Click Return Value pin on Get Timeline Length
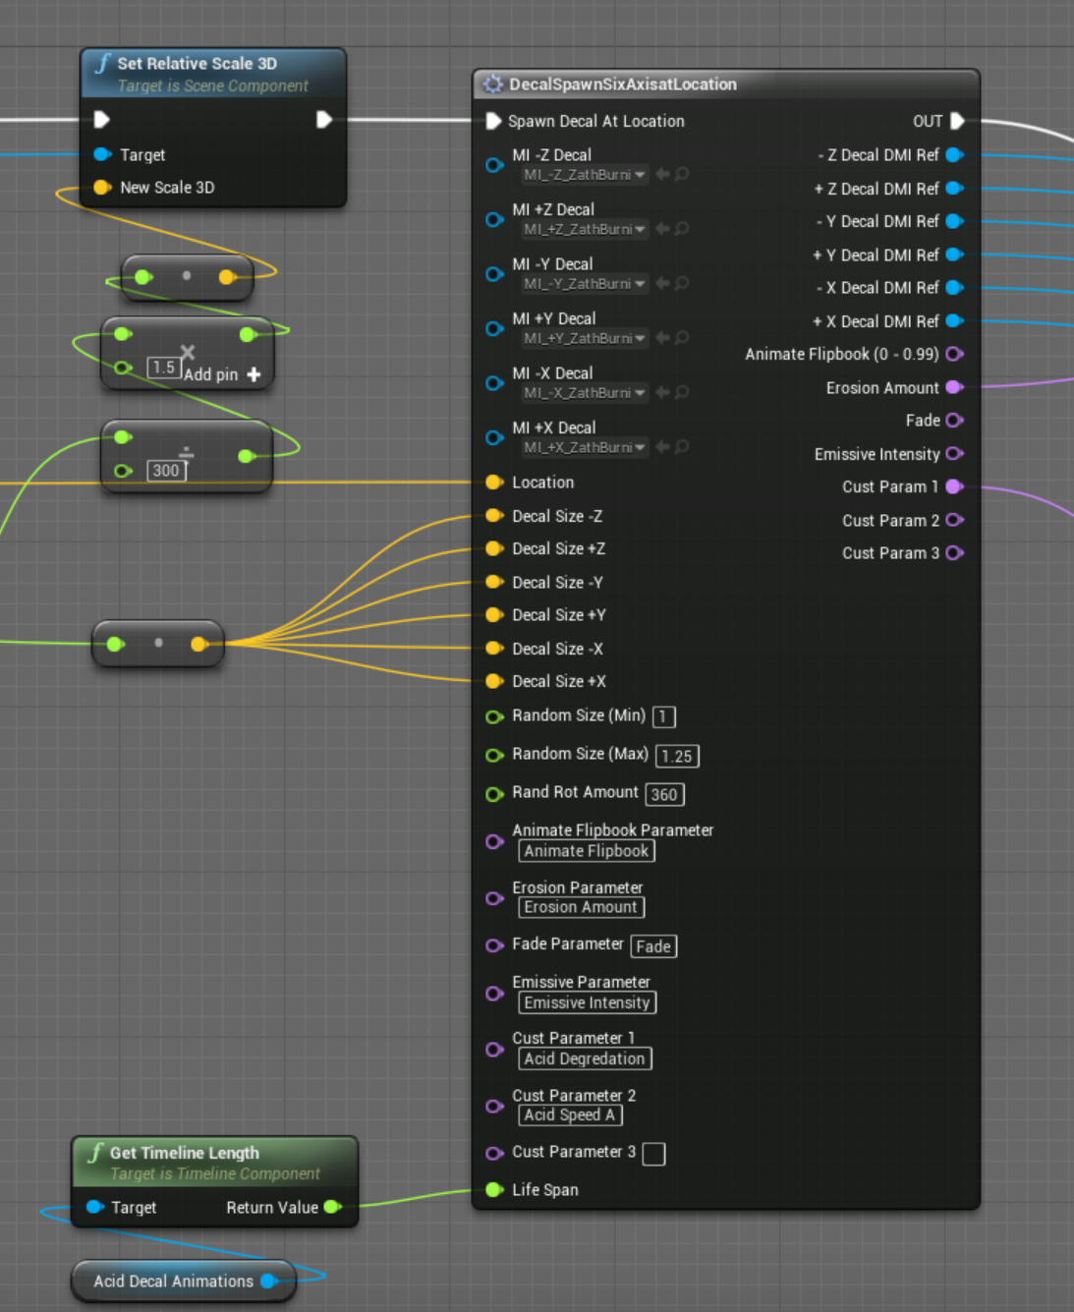This screenshot has width=1074, height=1312. 332,1207
